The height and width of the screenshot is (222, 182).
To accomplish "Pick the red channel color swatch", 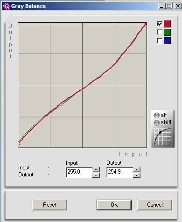I will click(168, 24).
